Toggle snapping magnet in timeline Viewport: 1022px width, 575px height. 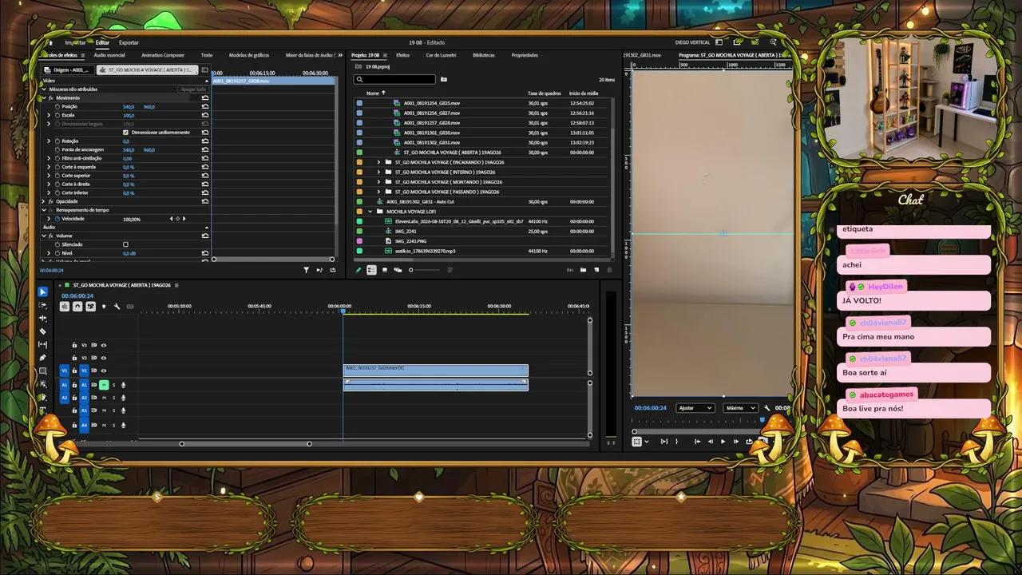point(77,307)
